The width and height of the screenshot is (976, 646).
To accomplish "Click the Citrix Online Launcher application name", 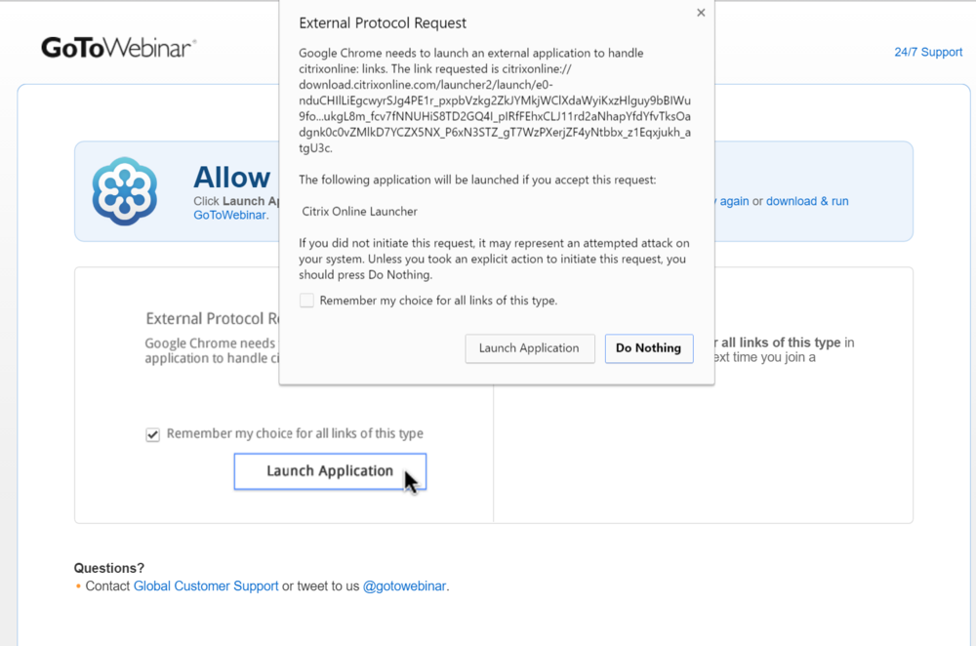I will tap(360, 211).
